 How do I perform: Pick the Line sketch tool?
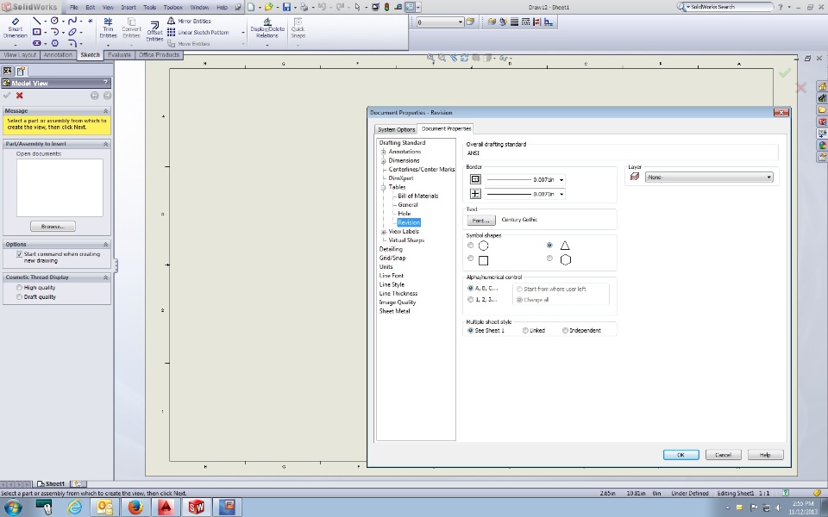click(36, 21)
